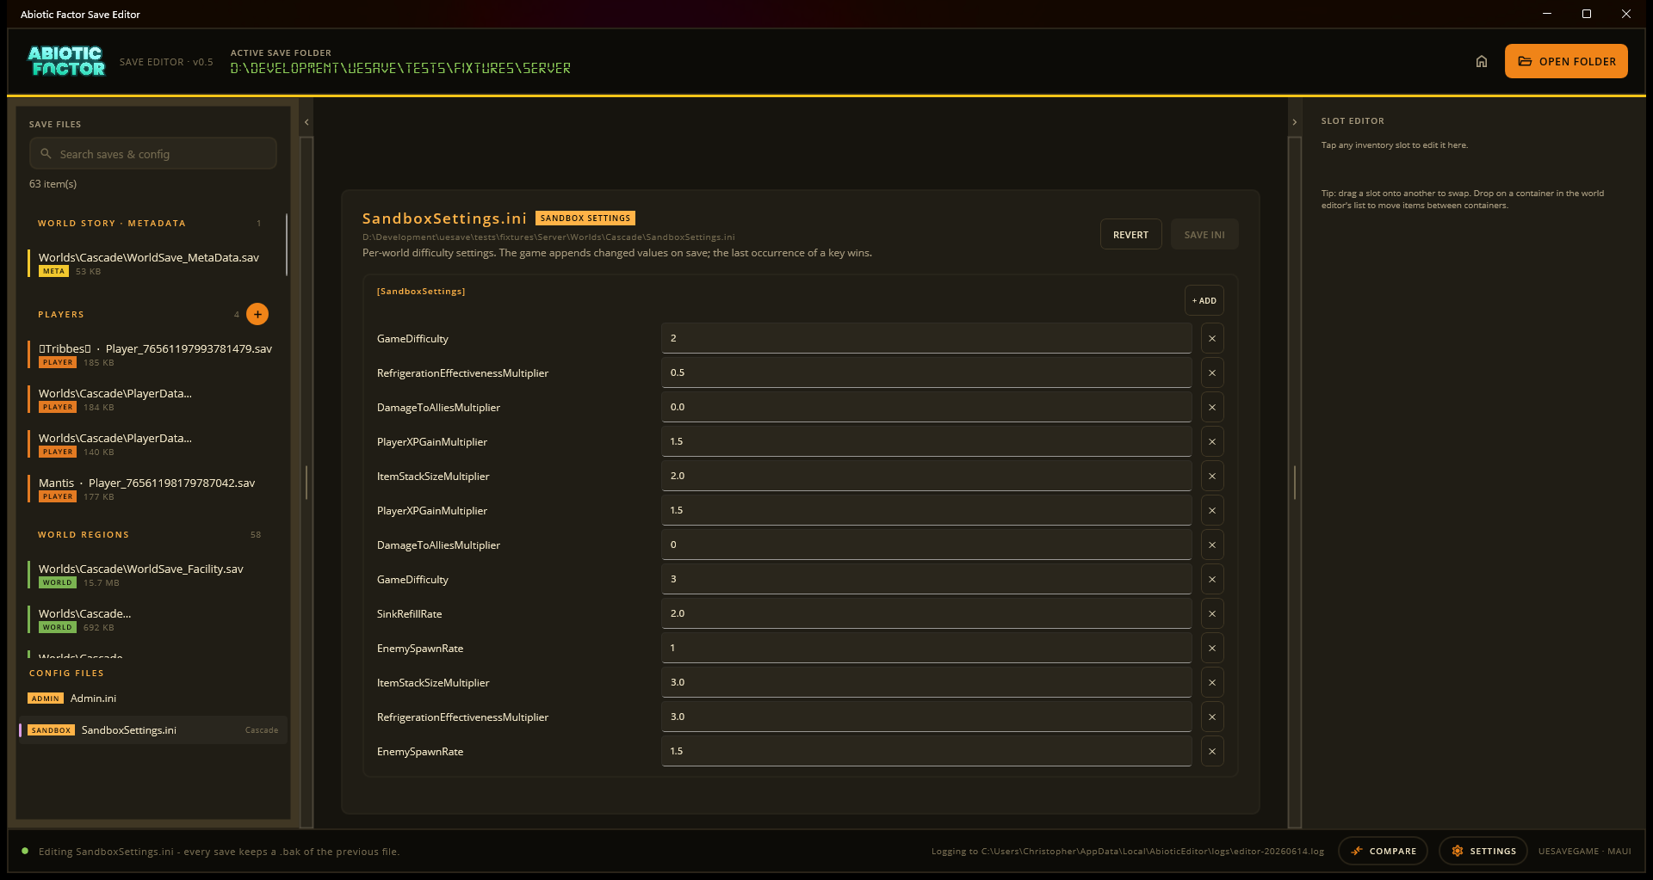This screenshot has width=1653, height=880.
Task: Delete RefrigerationEffectivenessMultiplier 3.0 row
Action: point(1212,717)
